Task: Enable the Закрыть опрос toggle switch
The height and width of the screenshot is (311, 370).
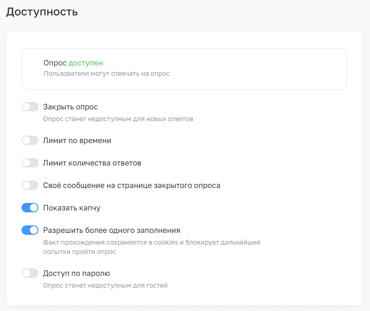Action: pos(30,107)
